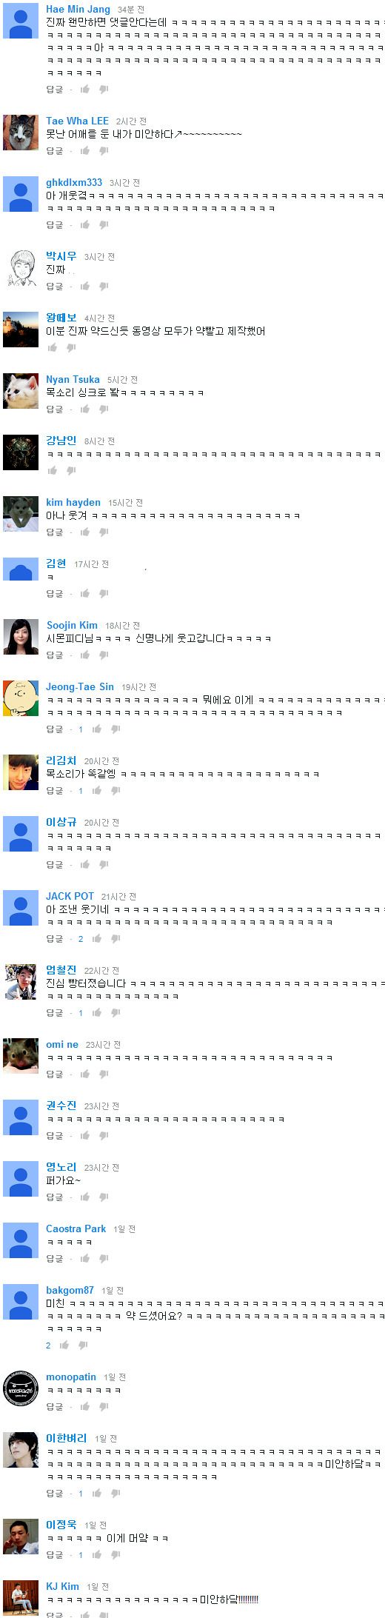
Task: Click Nyan Tsuka's white cat avatar
Action: coord(21,391)
